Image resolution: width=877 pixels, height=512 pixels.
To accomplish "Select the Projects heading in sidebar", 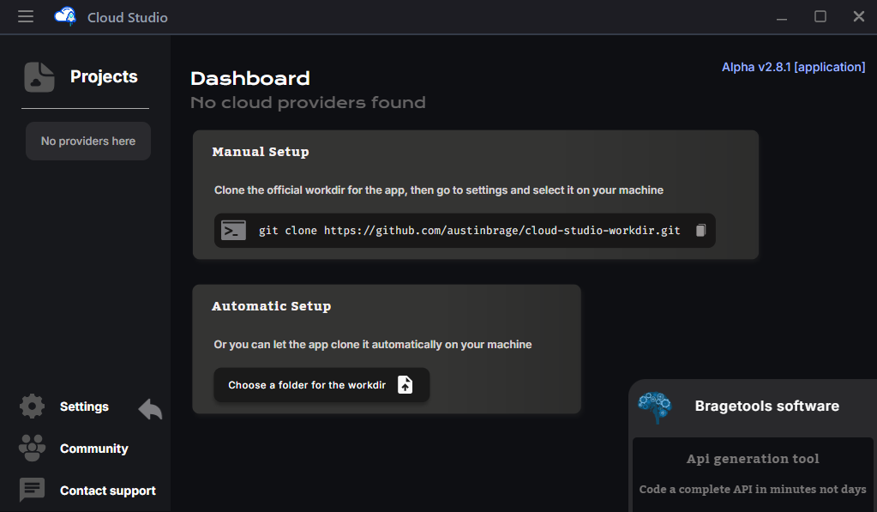I will tap(104, 77).
